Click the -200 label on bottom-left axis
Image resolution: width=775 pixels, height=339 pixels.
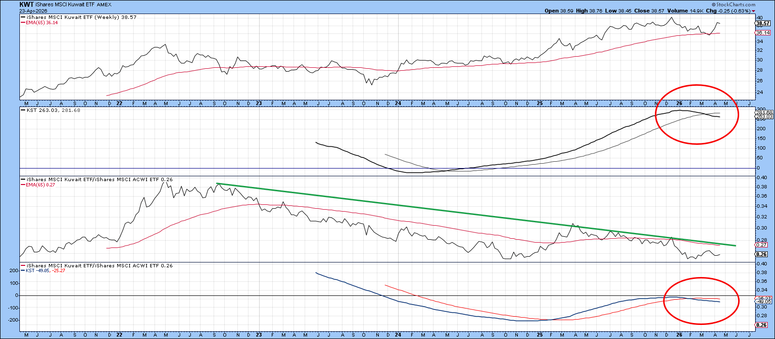[13, 320]
